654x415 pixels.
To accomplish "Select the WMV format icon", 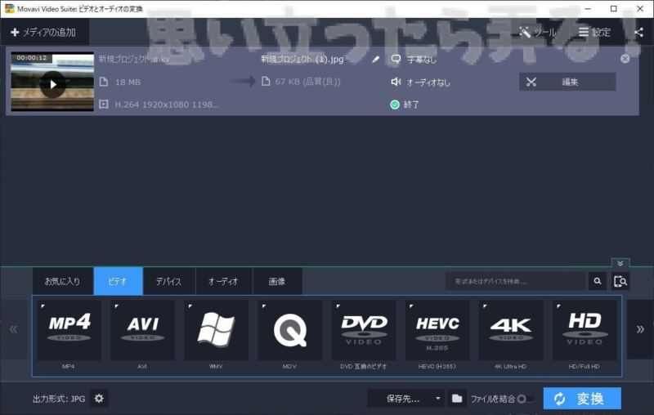I will click(x=216, y=330).
